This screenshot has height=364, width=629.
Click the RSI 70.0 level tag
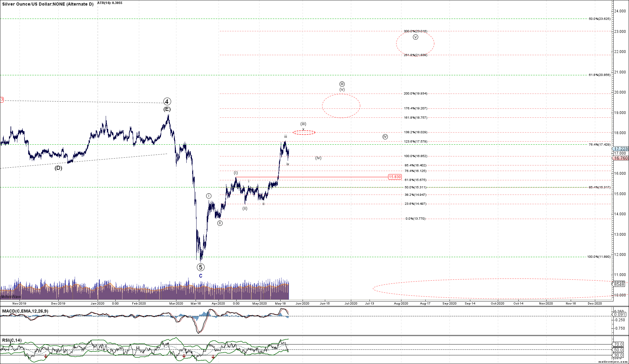618,344
